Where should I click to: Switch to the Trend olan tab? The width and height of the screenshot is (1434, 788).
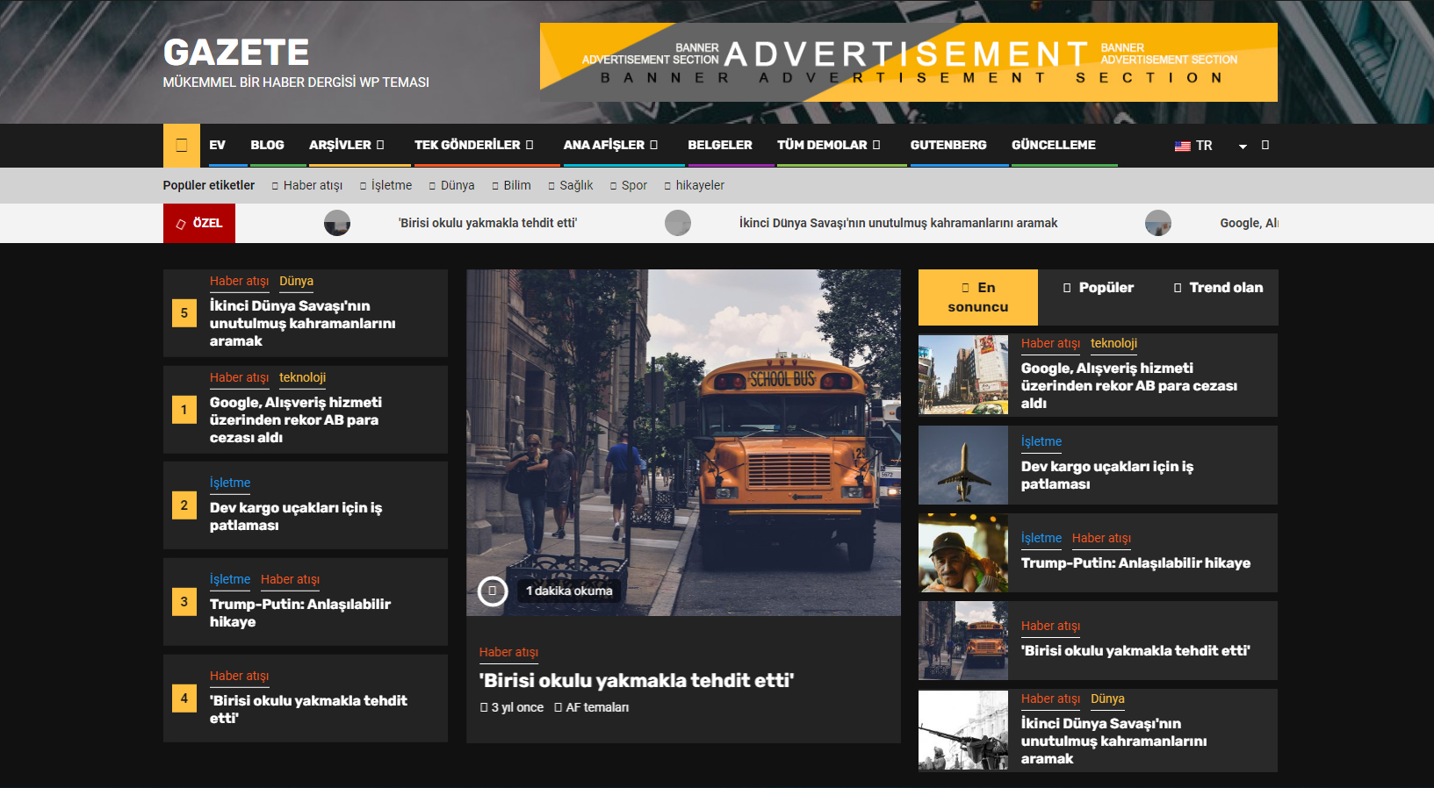coord(1218,288)
